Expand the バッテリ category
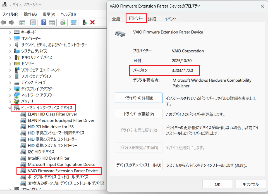This screenshot has width=268, height=194. (10, 101)
